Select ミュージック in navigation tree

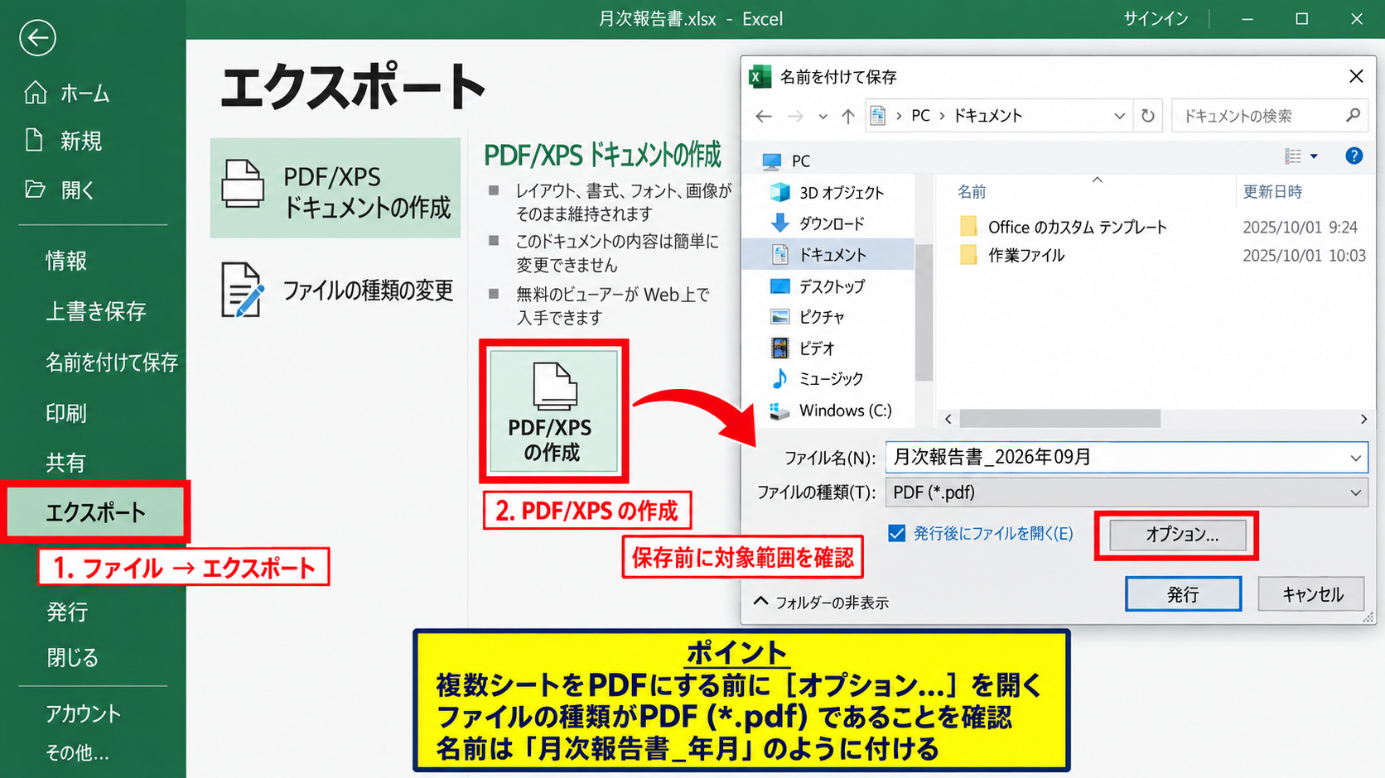tap(818, 379)
